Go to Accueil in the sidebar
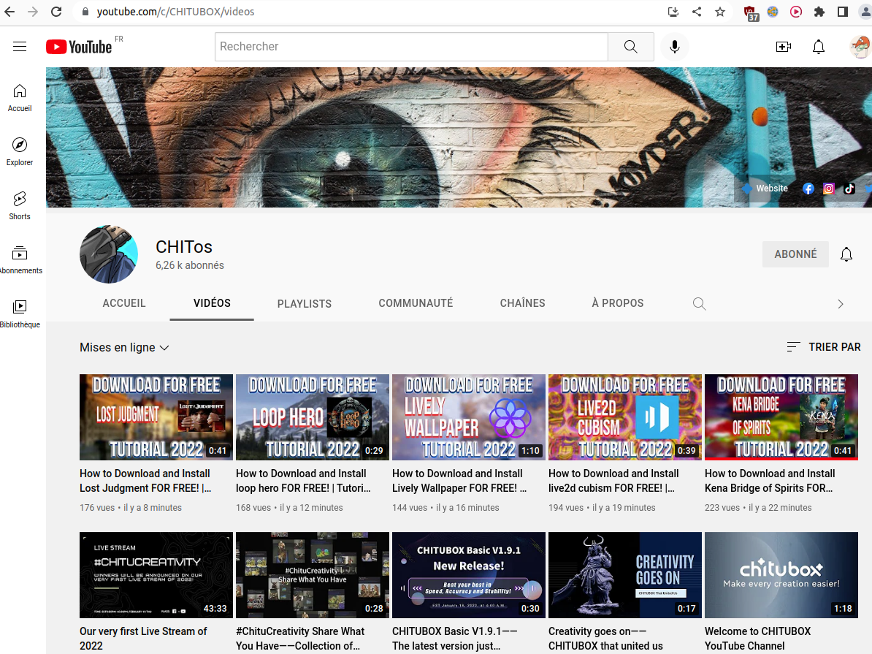 point(20,98)
